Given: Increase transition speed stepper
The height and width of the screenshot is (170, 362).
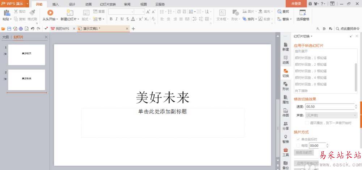Looking at the screenshot, I should [x=356, y=105].
